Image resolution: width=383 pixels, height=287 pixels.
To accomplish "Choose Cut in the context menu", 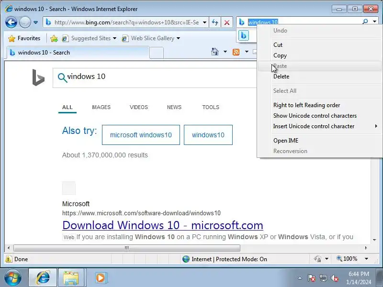I will [x=320, y=45].
